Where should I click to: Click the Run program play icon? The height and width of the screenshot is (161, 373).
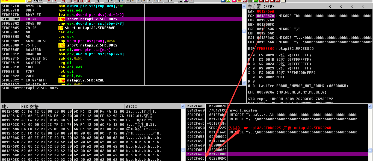tap(49, 1)
